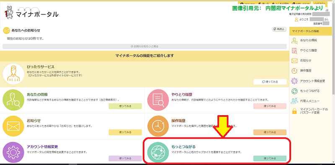
Task: Open お知らせをもっと見る bar
Action: (x=144, y=46)
